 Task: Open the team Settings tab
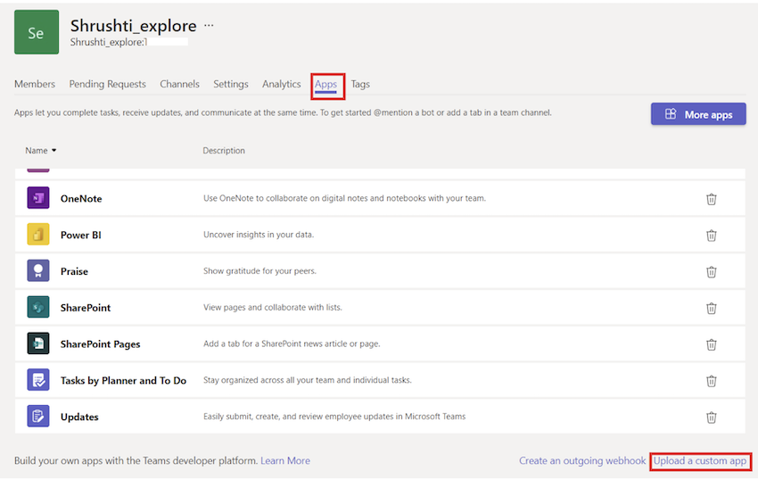(x=231, y=84)
